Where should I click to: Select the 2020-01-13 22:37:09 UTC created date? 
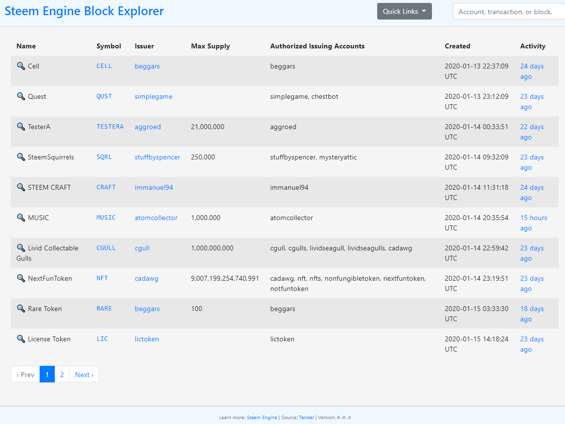tap(476, 71)
